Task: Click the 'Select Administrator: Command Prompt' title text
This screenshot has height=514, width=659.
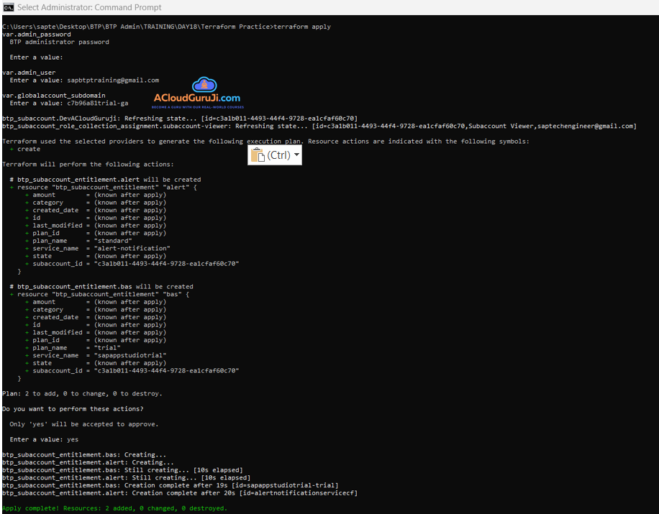Action: (89, 7)
